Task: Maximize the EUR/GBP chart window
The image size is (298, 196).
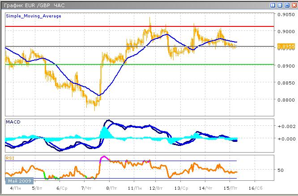Action: click(287, 5)
